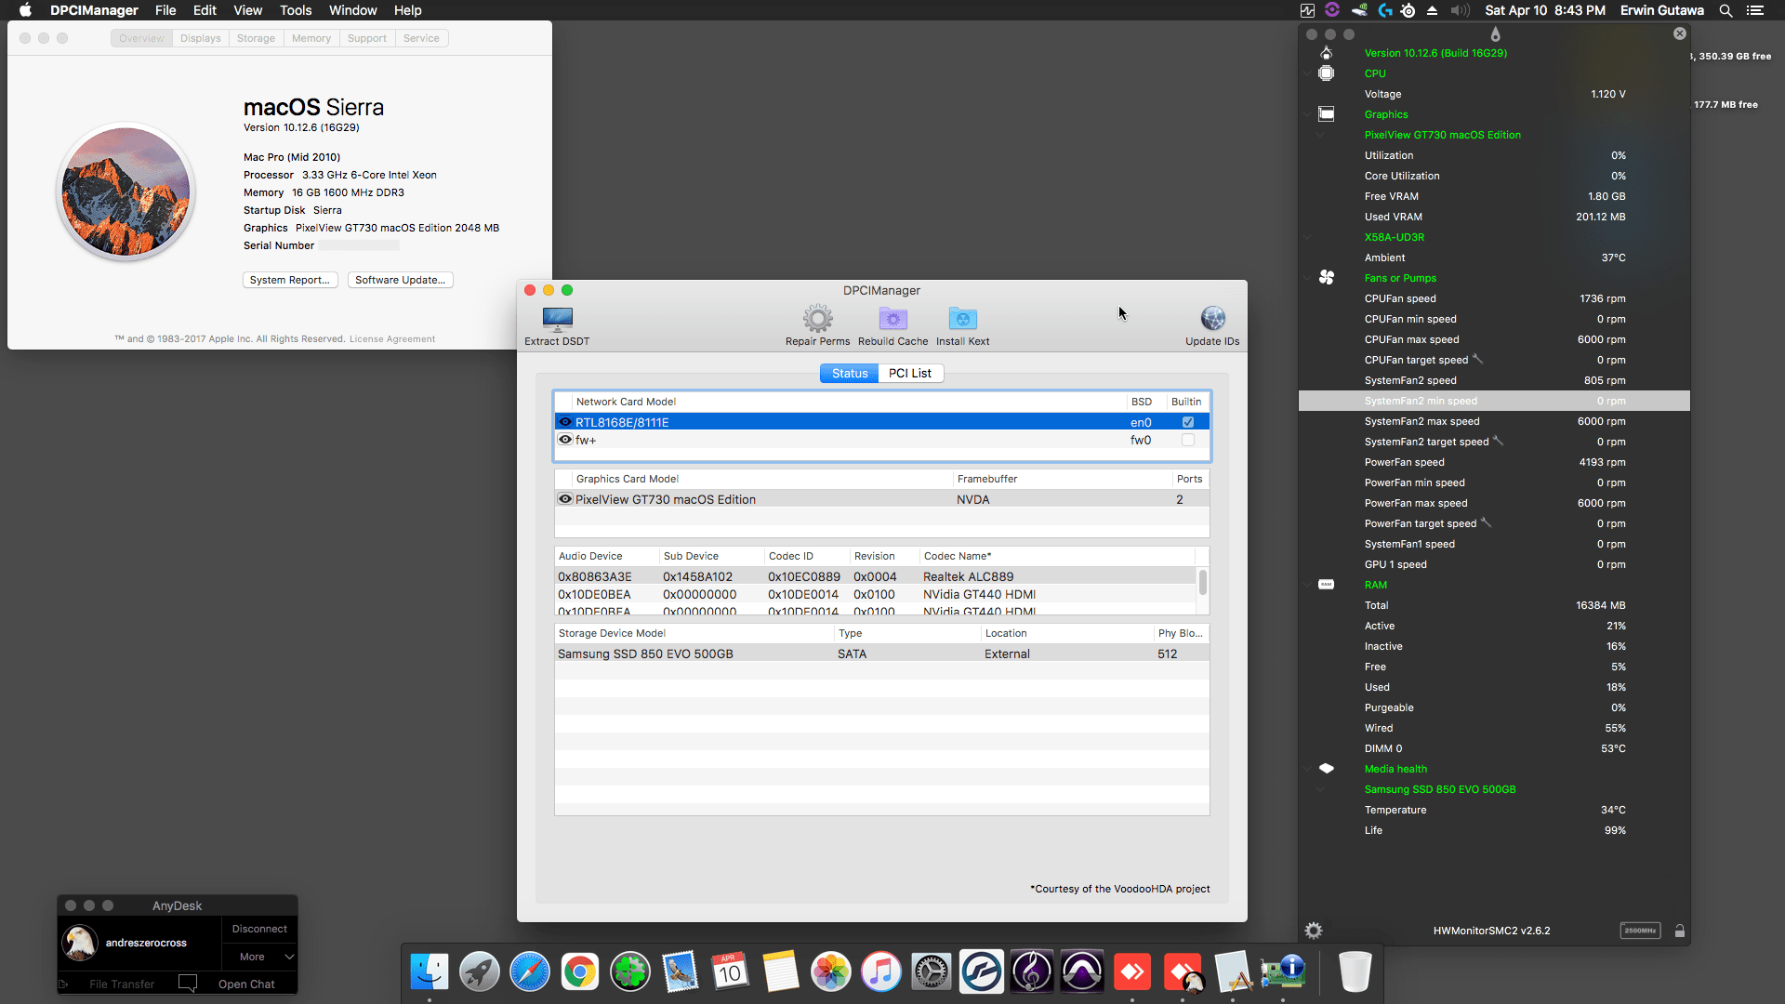Viewport: 1785px width, 1004px height.
Task: Collapse the Graphics group in HWMonitor
Action: click(x=1308, y=114)
